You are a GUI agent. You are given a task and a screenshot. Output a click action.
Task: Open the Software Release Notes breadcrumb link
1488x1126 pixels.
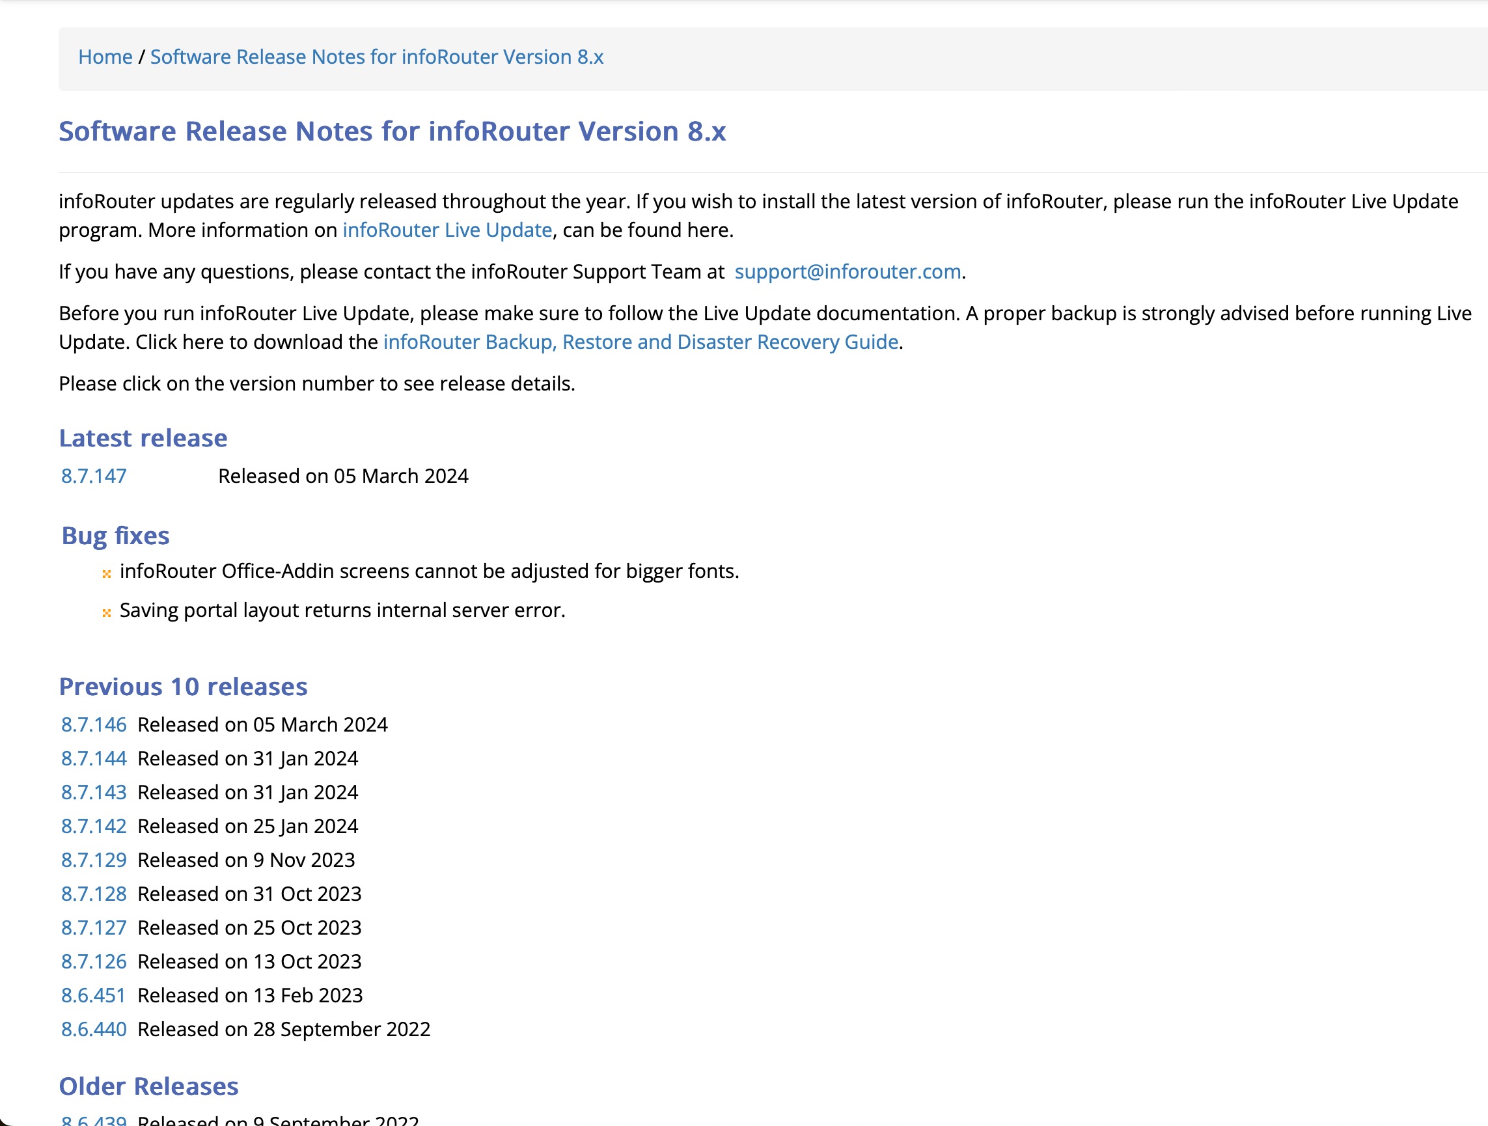[377, 57]
